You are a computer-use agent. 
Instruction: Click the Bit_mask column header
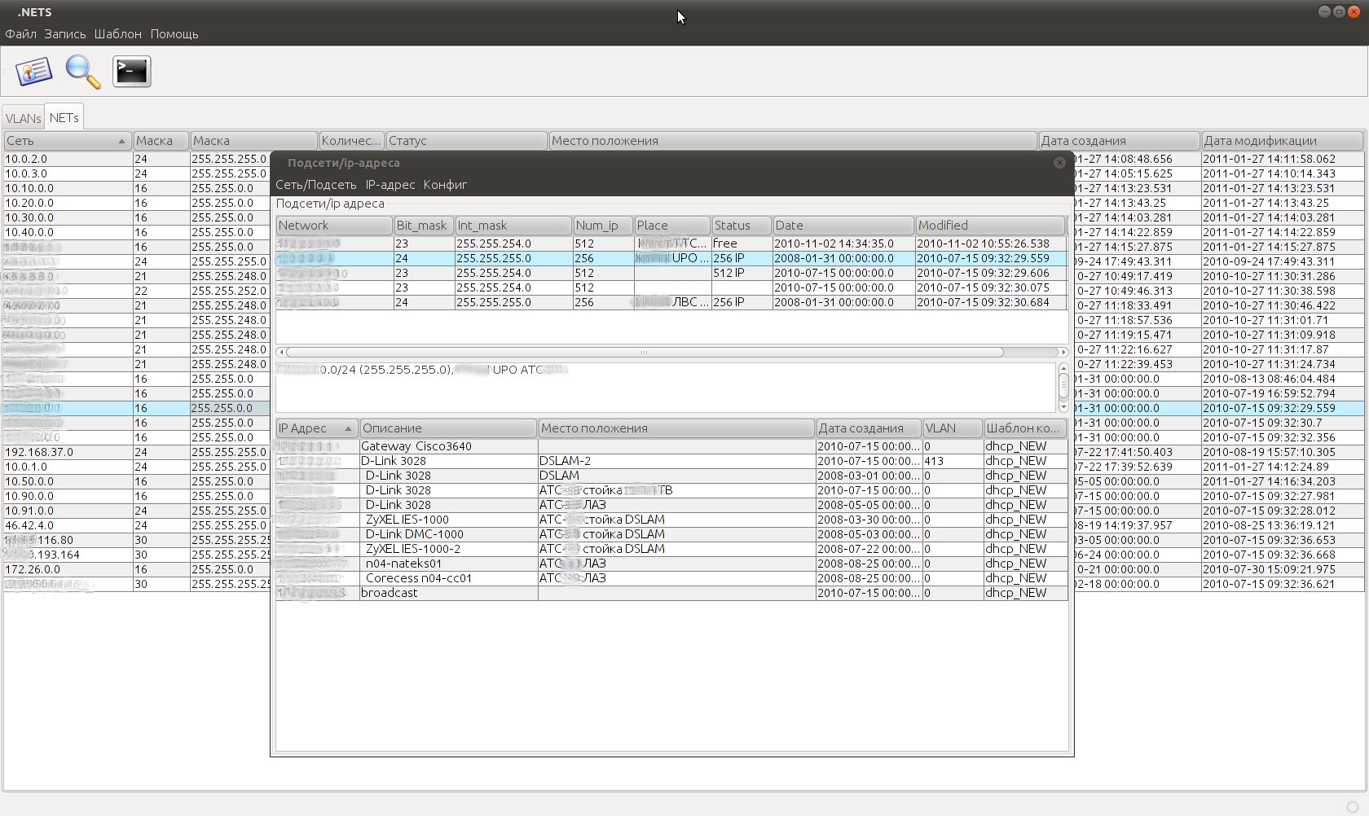tap(422, 226)
